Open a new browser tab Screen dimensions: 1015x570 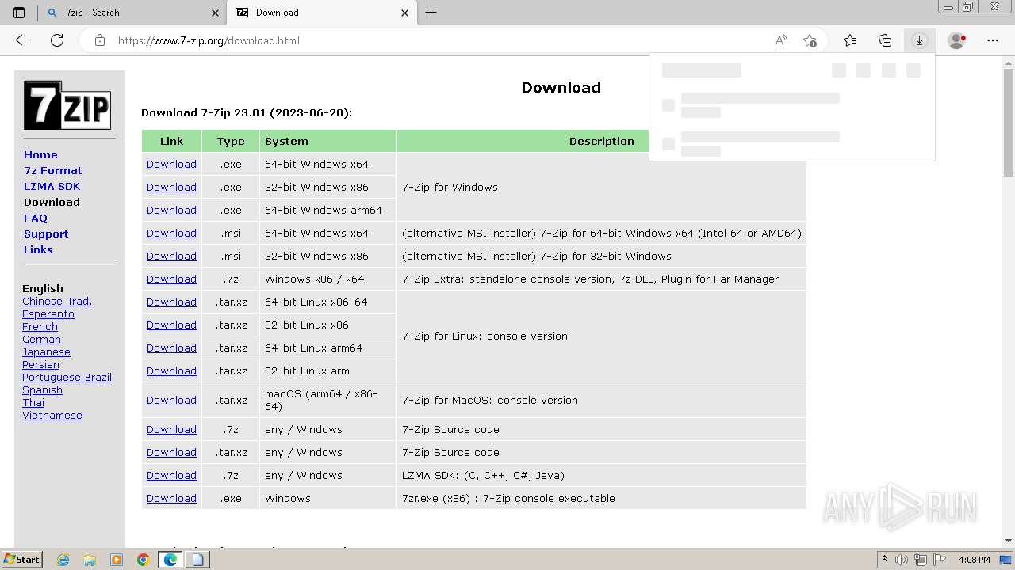click(x=431, y=13)
